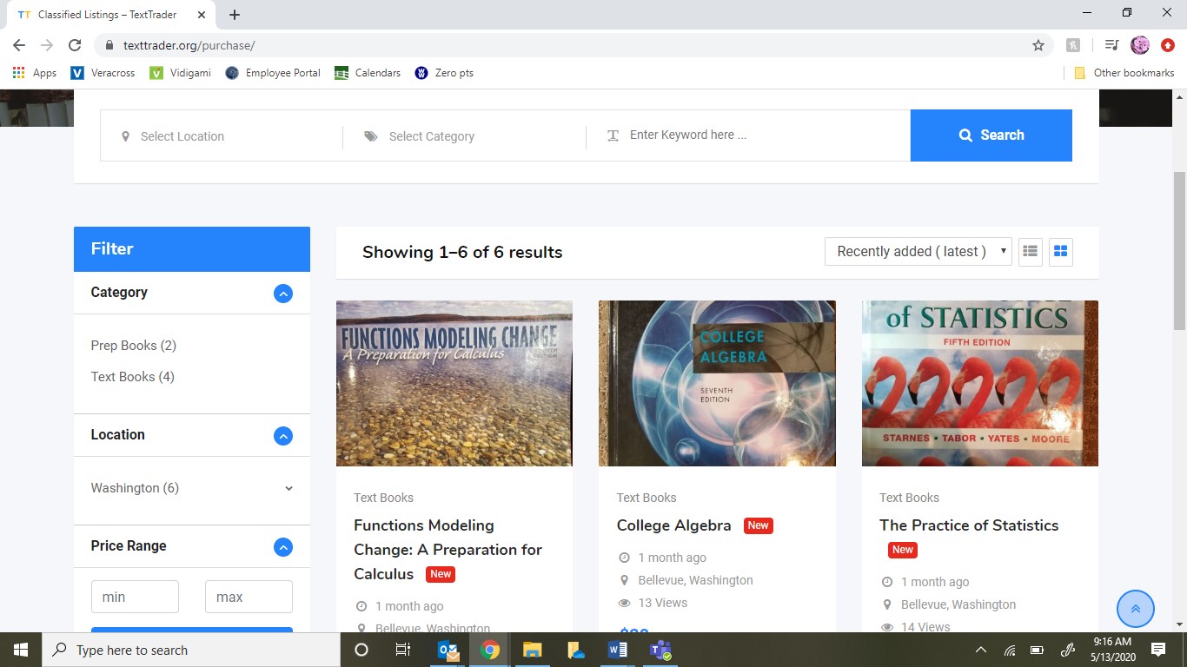Click Bellevue, Washington under Practice of Statistics
This screenshot has width=1187, height=667.
click(958, 604)
